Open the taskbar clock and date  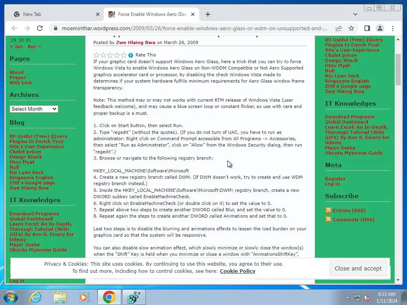pyautogui.click(x=386, y=297)
